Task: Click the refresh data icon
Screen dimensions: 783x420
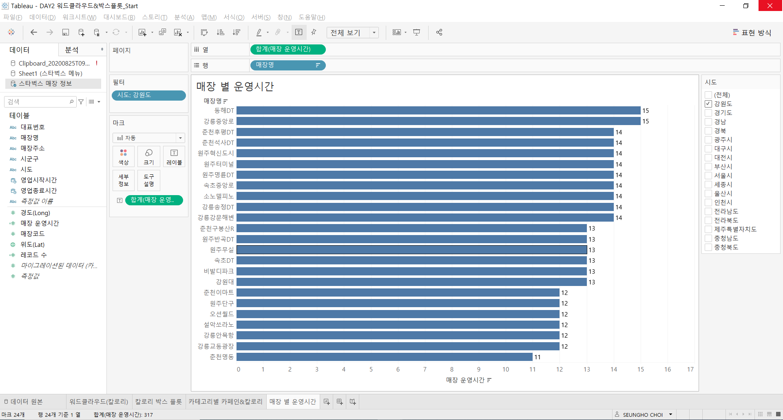Action: pyautogui.click(x=116, y=32)
